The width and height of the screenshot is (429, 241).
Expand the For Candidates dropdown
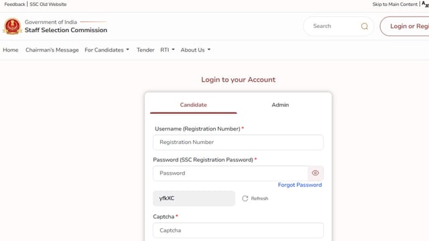[x=107, y=50]
